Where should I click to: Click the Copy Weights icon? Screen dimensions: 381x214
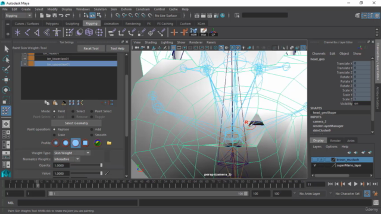click(47, 103)
